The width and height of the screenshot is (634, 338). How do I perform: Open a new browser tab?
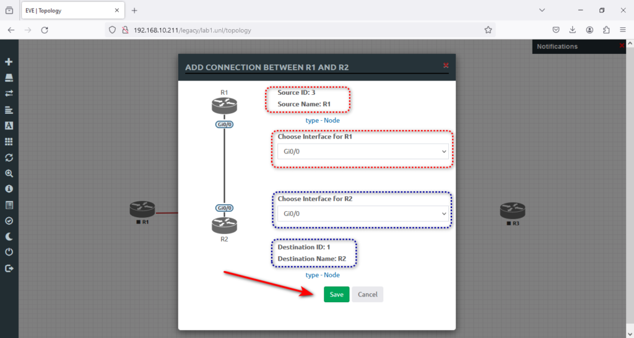[134, 11]
